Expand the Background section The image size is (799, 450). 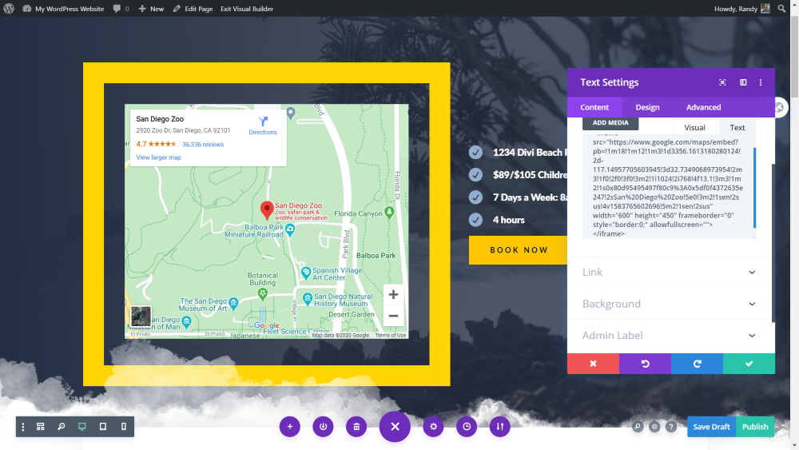point(670,304)
